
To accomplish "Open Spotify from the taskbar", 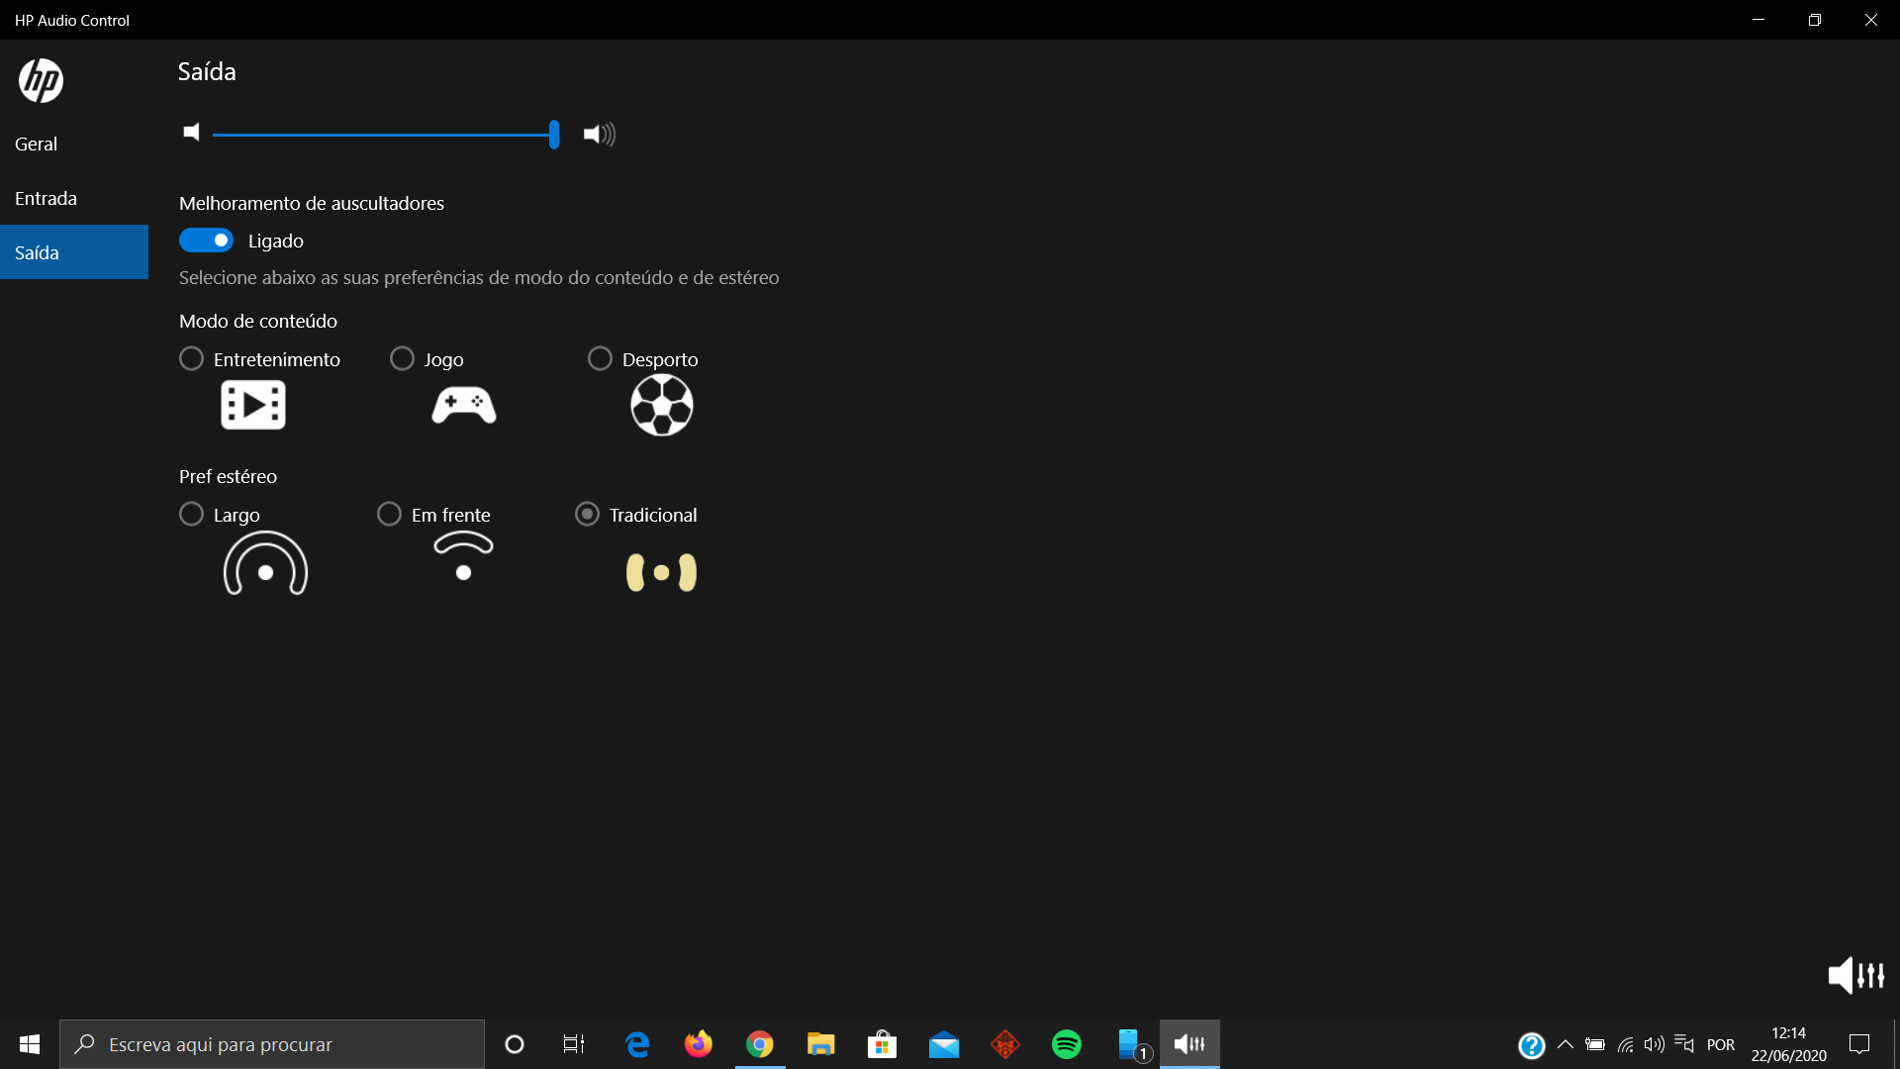I will click(x=1067, y=1044).
